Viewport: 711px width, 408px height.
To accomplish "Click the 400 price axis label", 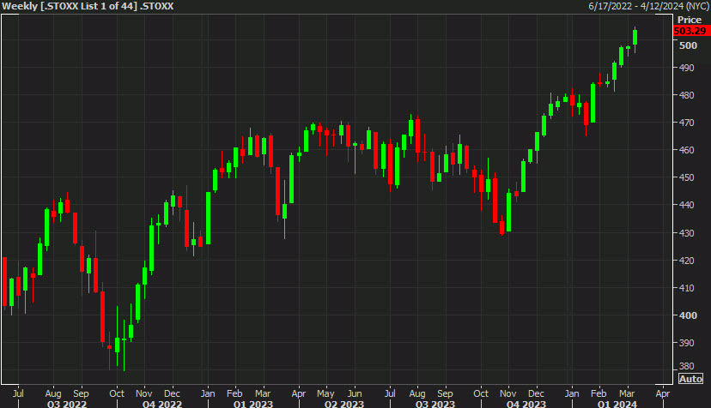I will tap(688, 315).
